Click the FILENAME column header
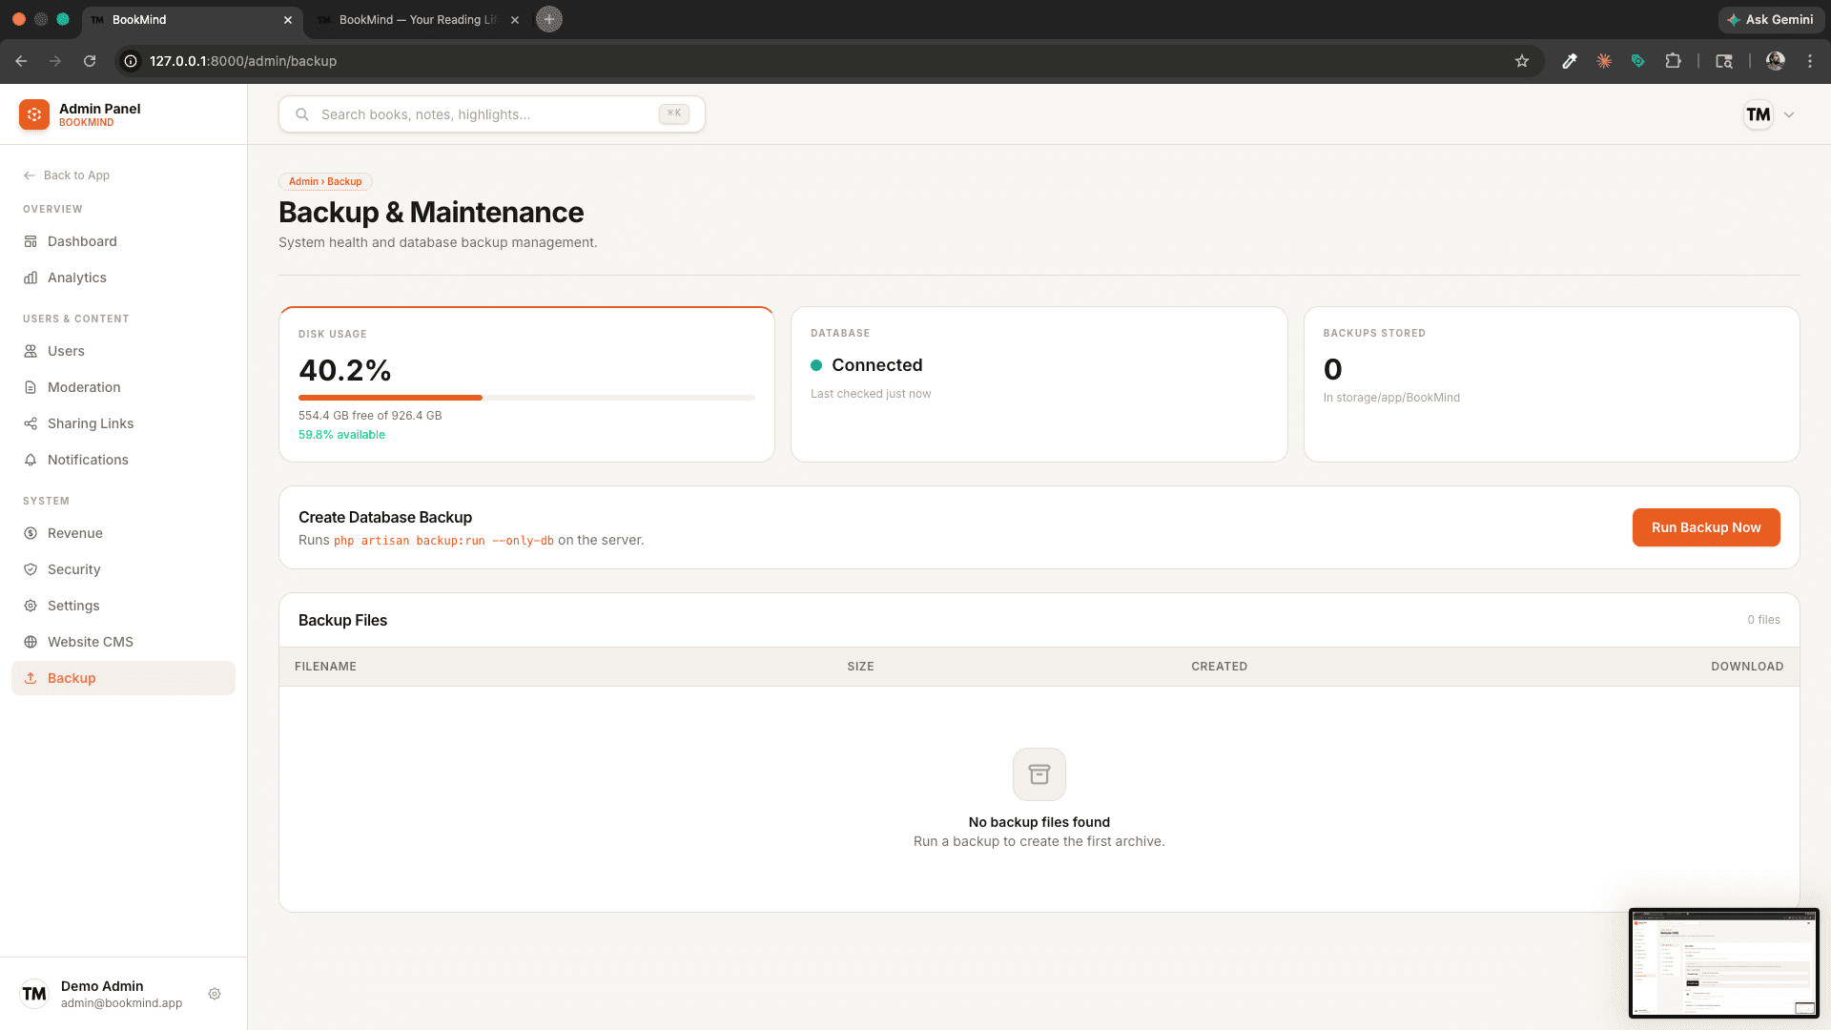1831x1030 pixels. [x=325, y=667]
